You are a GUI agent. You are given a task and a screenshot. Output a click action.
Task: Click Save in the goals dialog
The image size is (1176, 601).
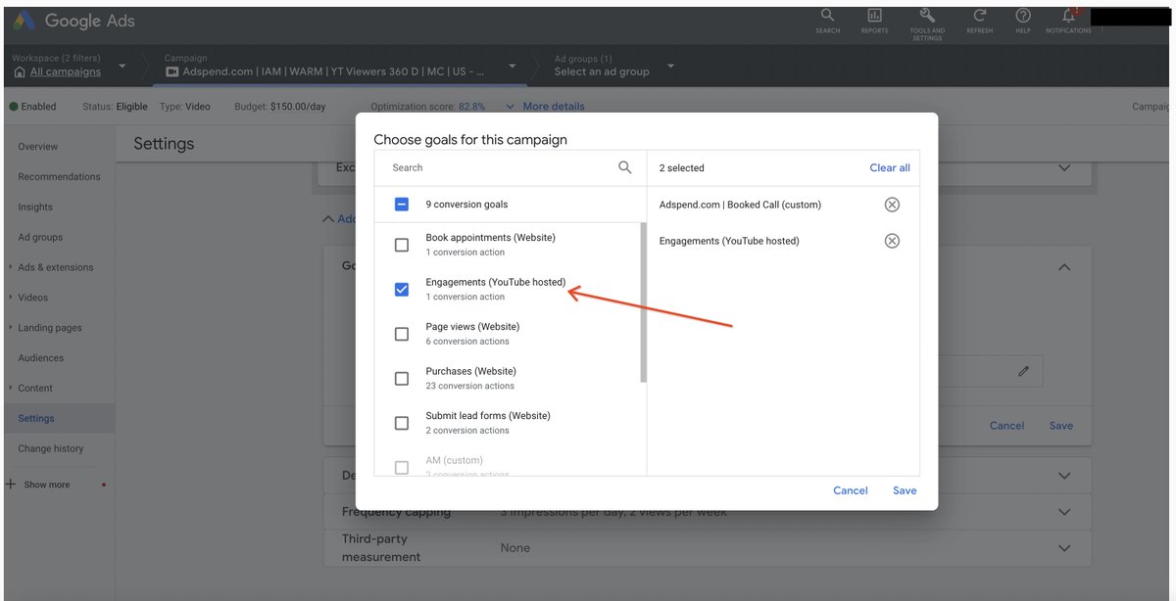pyautogui.click(x=905, y=490)
